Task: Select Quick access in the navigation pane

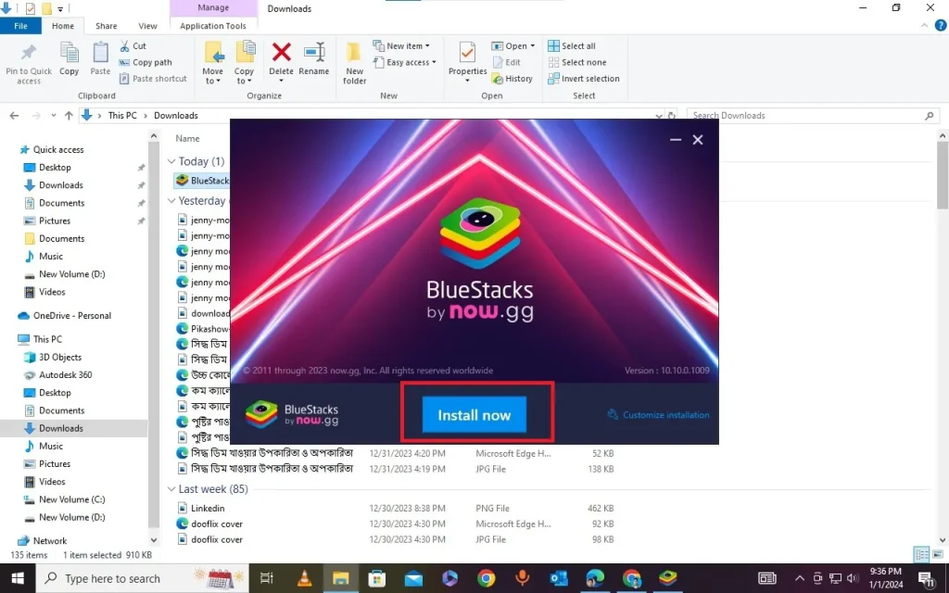Action: coord(58,149)
